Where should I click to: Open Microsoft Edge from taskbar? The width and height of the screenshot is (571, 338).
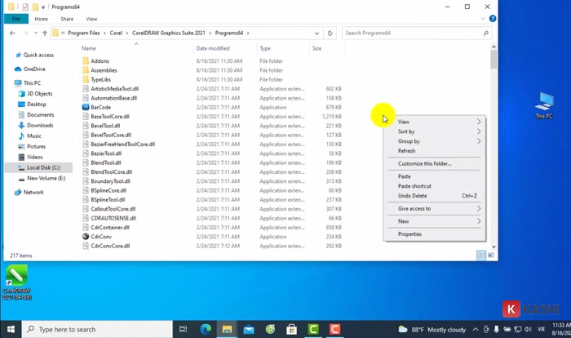click(206, 329)
